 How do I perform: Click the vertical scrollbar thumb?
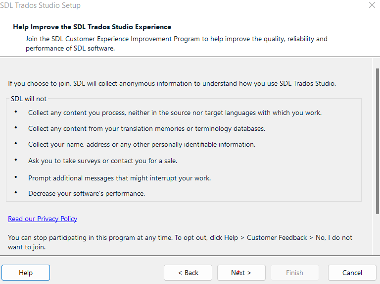coord(378,141)
